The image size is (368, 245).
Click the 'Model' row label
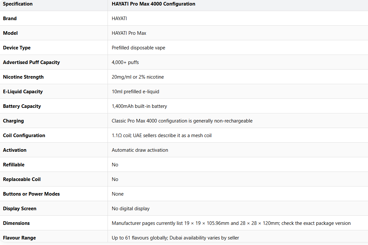[10, 33]
